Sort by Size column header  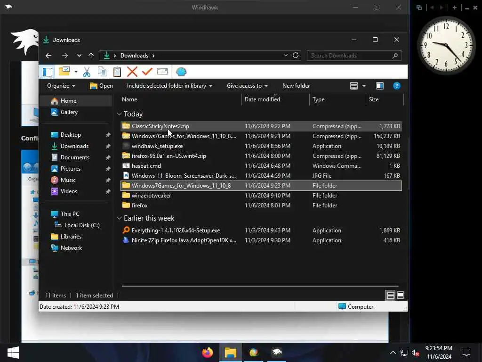pyautogui.click(x=374, y=99)
